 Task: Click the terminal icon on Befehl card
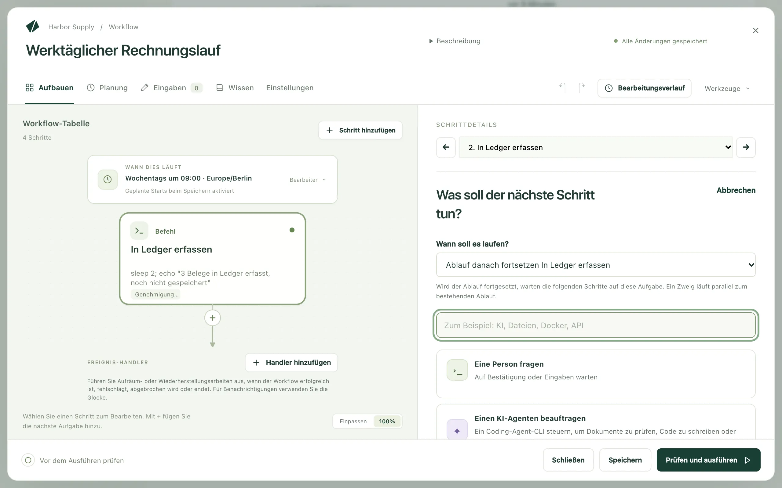point(139,231)
